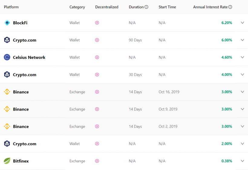Open the Celsius Network platform link

pyautogui.click(x=29, y=57)
